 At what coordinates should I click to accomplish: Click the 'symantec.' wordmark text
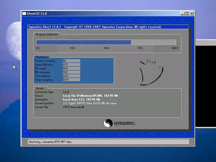tap(125, 123)
